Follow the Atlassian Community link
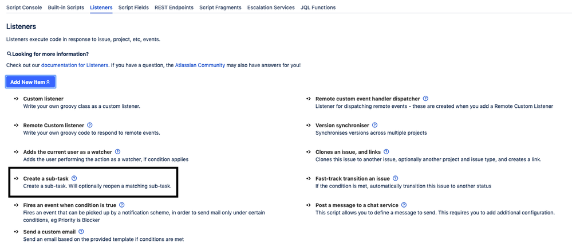Image resolution: width=572 pixels, height=250 pixels. 200,65
